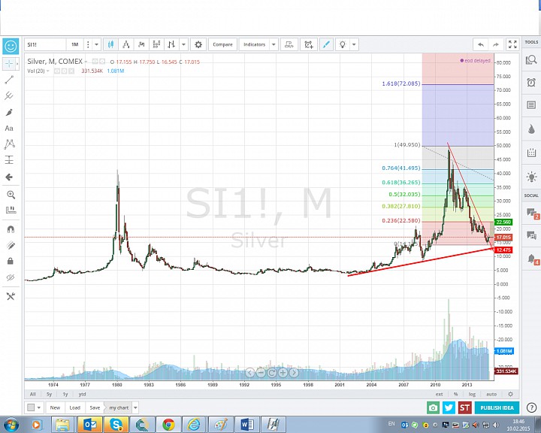The height and width of the screenshot is (433, 541).
Task: Open chart properties gear icon
Action: 198,44
